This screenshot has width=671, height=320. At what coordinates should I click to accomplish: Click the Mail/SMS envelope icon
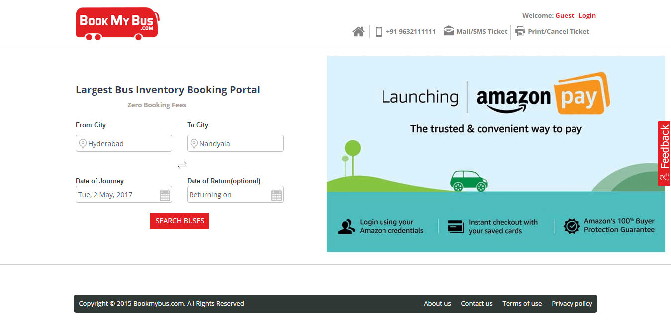tap(449, 31)
